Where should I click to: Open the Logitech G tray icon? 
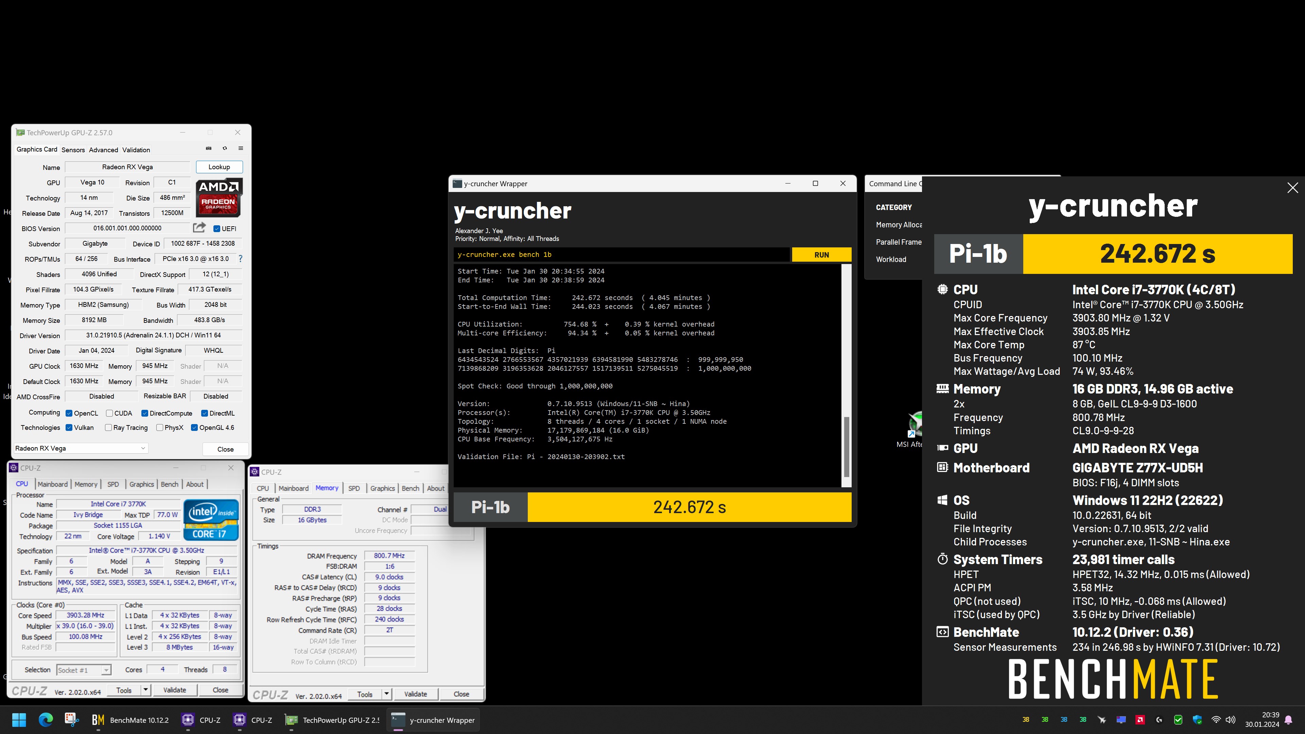coord(1159,720)
